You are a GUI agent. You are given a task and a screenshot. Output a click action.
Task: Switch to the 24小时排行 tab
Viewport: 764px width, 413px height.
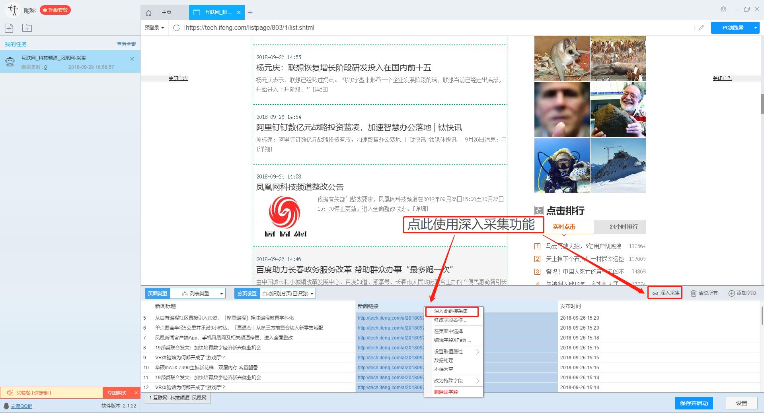[x=619, y=227]
